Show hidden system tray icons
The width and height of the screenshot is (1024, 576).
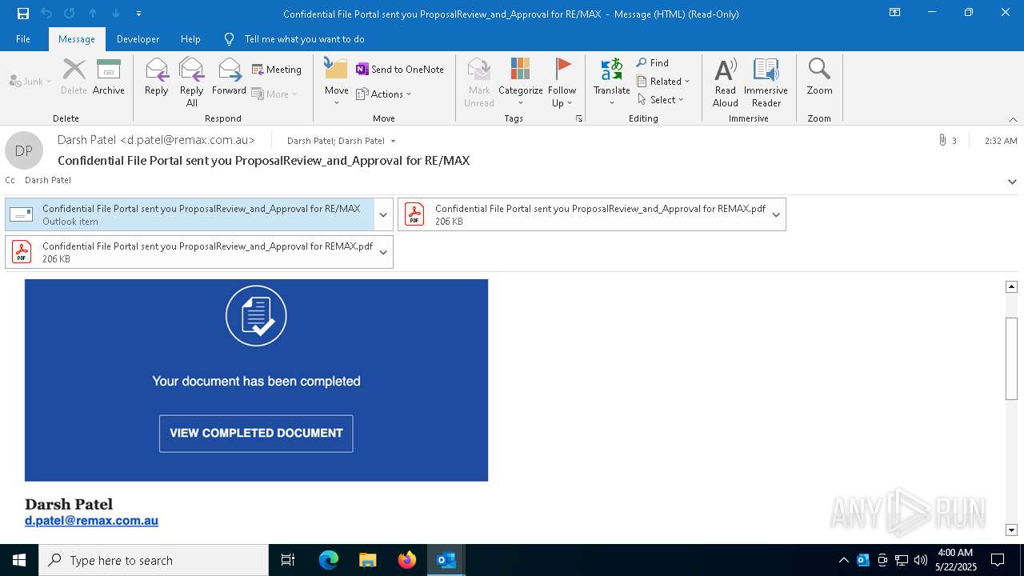pos(843,560)
